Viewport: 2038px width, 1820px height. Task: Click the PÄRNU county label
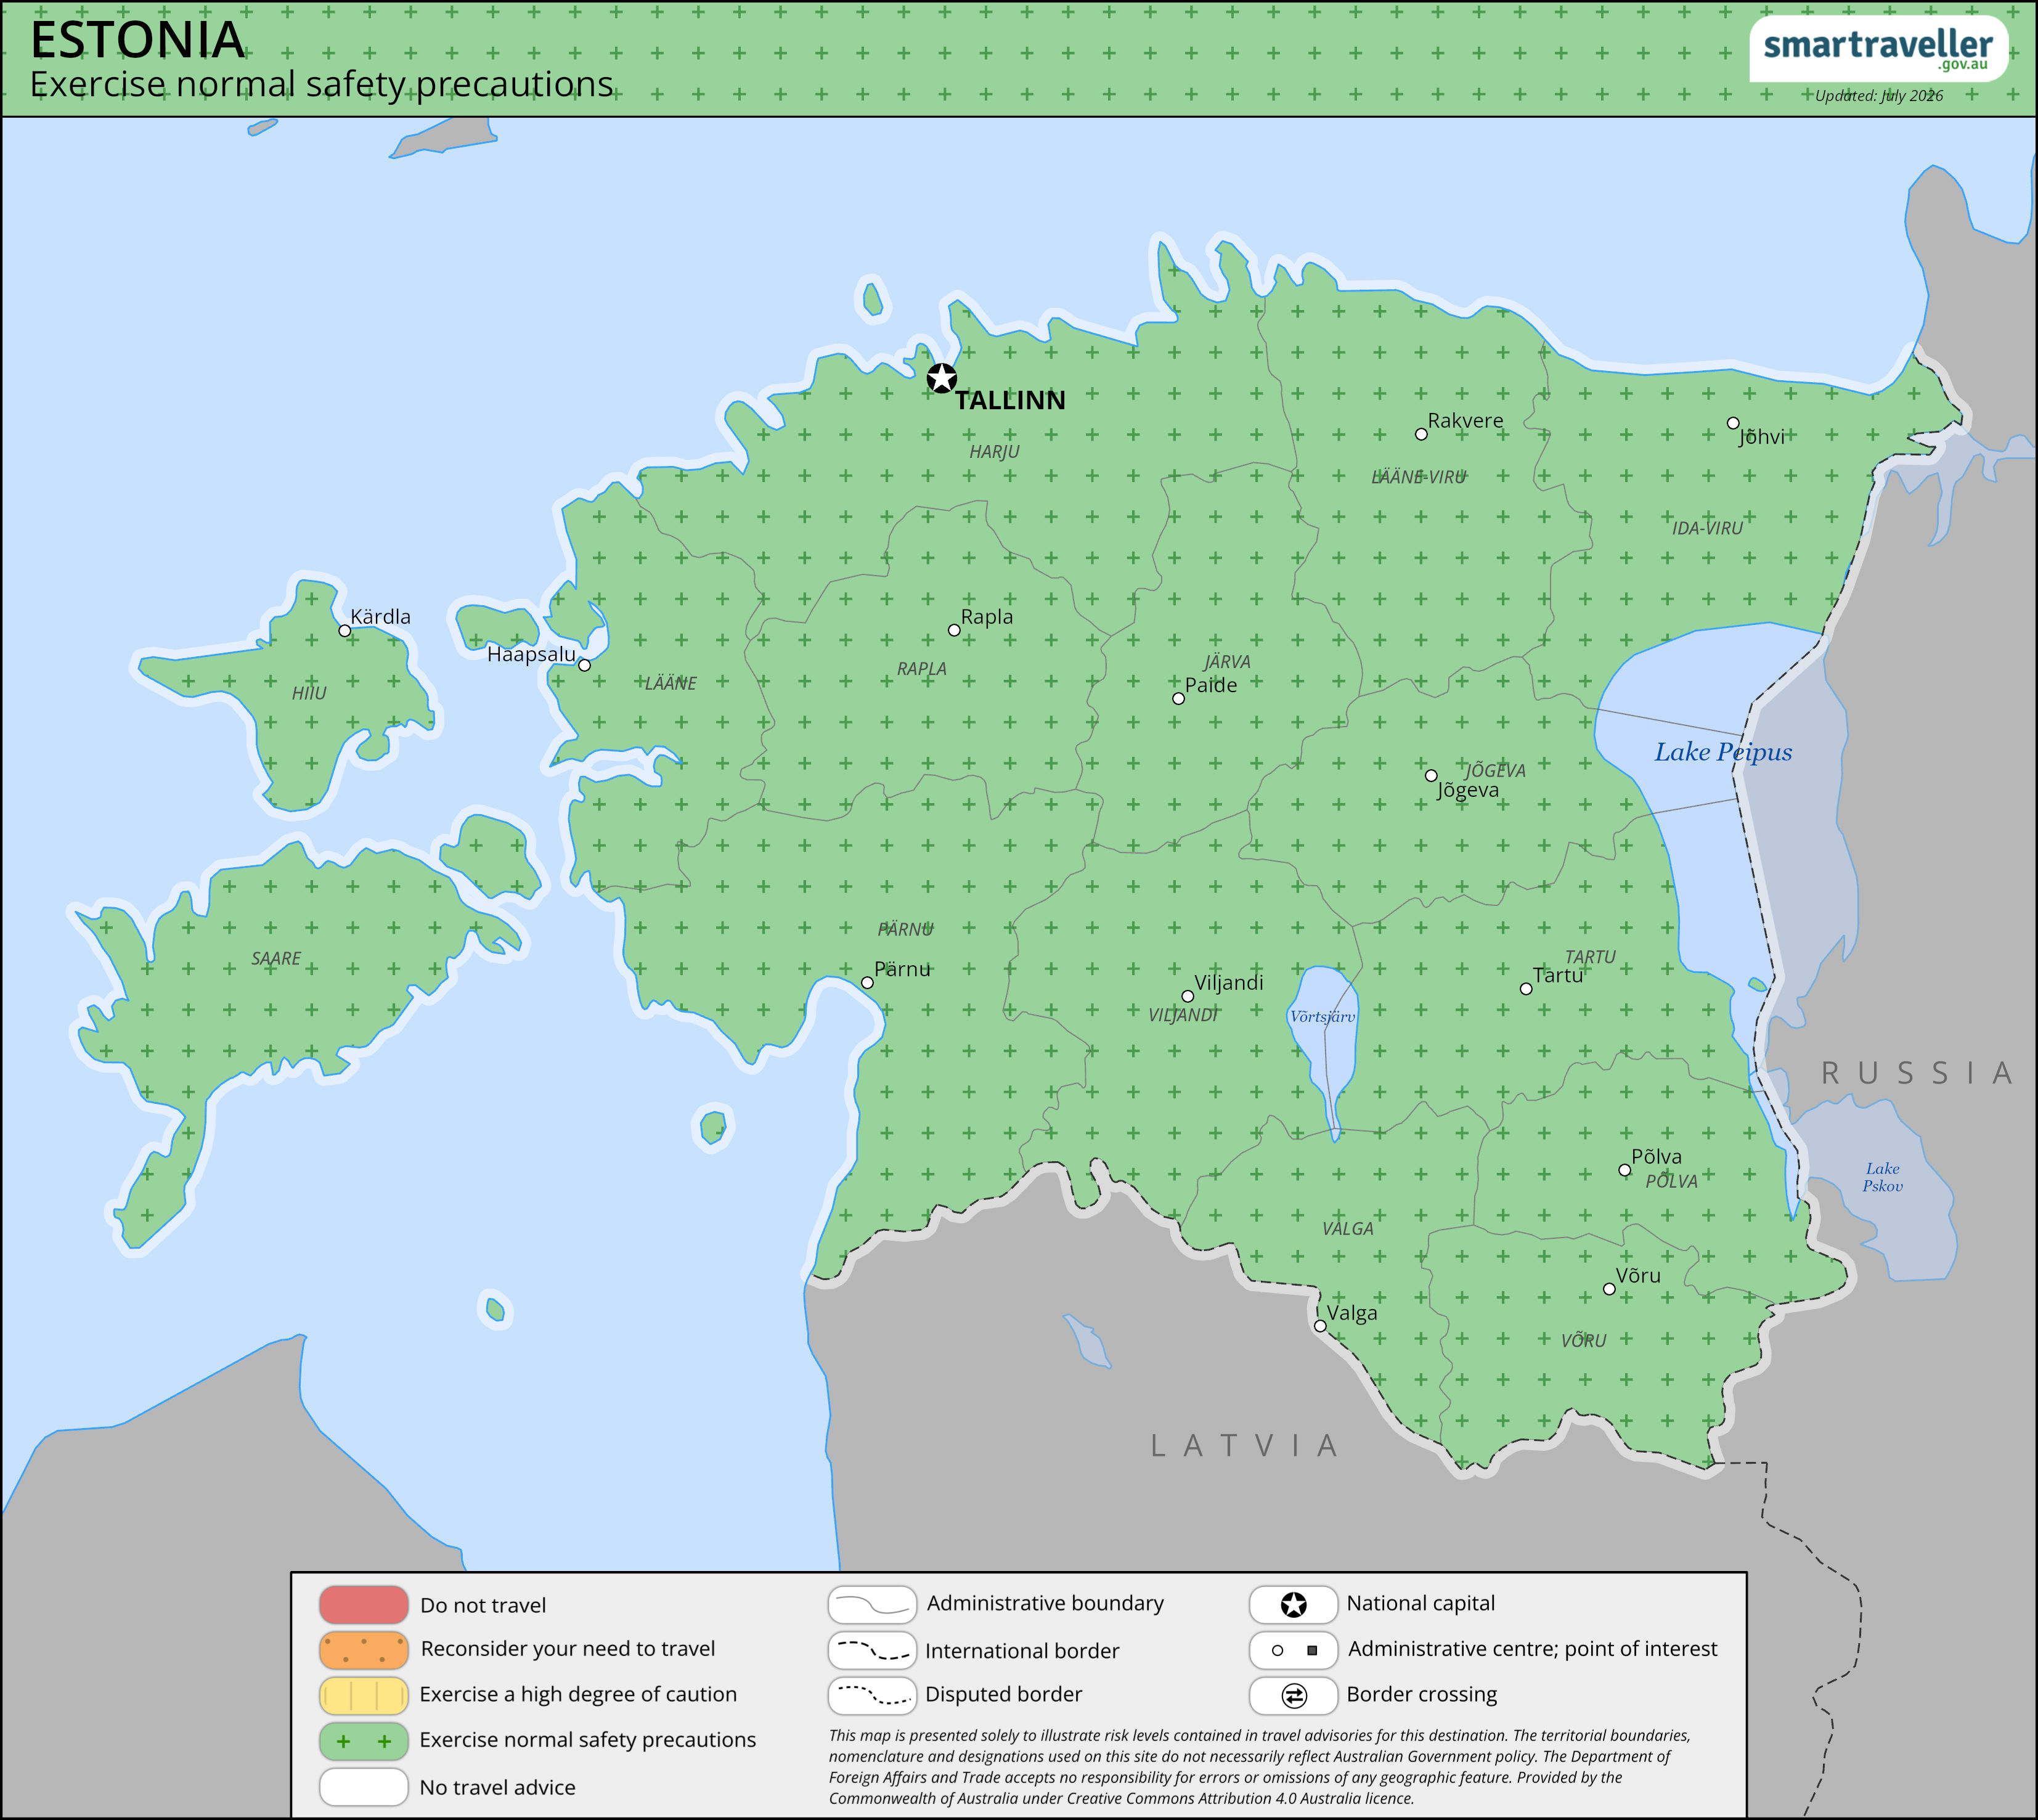point(905,929)
